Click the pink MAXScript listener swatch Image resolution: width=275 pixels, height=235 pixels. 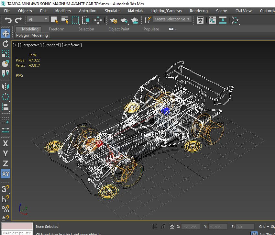click(x=17, y=226)
